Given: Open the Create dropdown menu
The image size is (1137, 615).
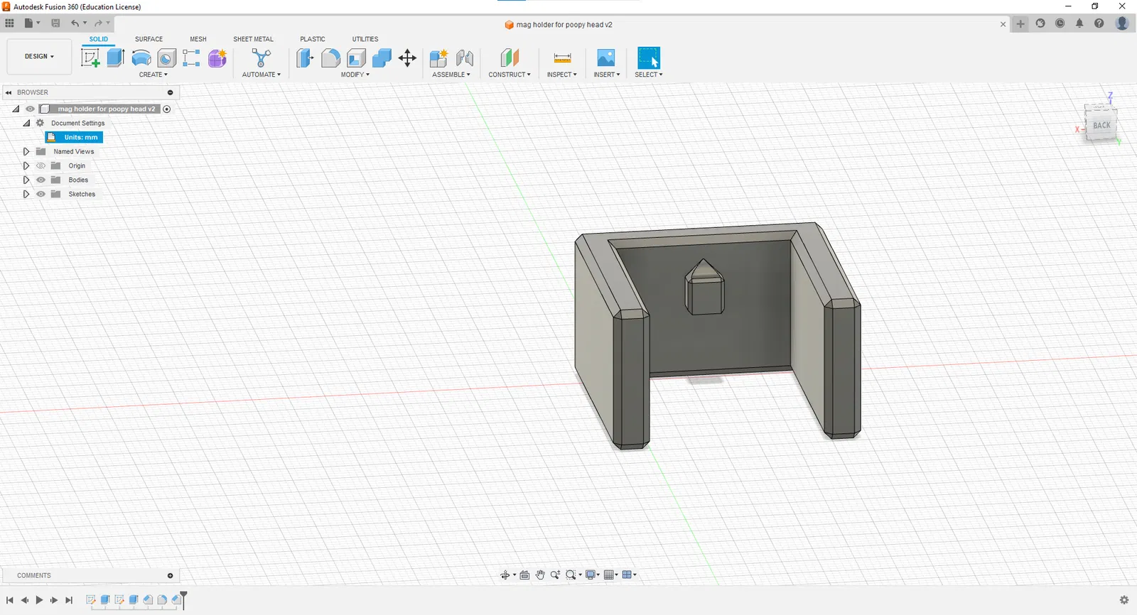Looking at the screenshot, I should pyautogui.click(x=153, y=75).
